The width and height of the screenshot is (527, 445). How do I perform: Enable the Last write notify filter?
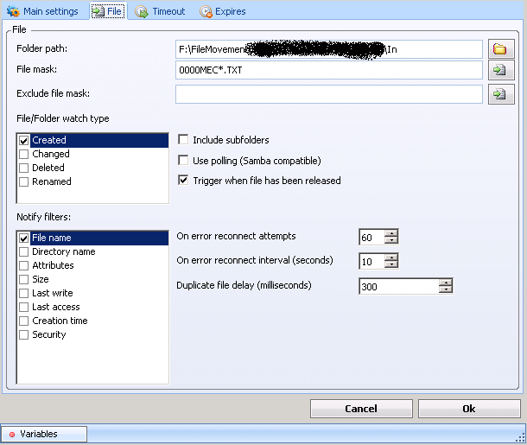pyautogui.click(x=24, y=293)
